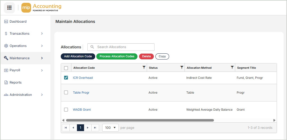Open the app launcher grid icon
The width and height of the screenshot is (287, 140).
pos(9,8)
